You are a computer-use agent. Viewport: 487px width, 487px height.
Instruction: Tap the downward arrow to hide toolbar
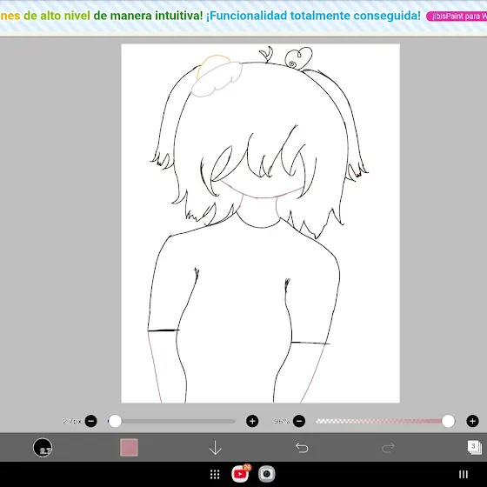(x=216, y=448)
